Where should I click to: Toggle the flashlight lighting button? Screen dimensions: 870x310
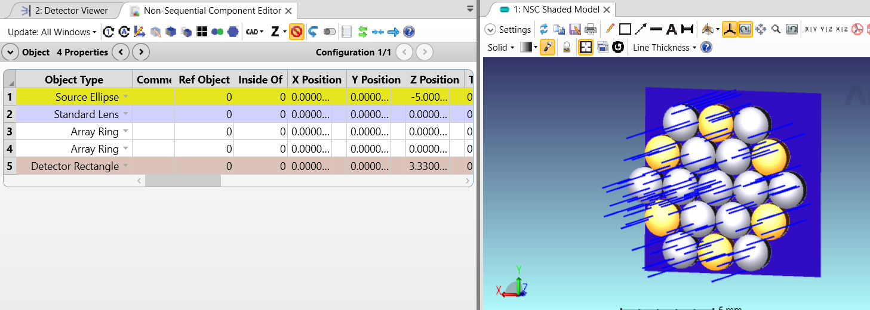click(548, 48)
